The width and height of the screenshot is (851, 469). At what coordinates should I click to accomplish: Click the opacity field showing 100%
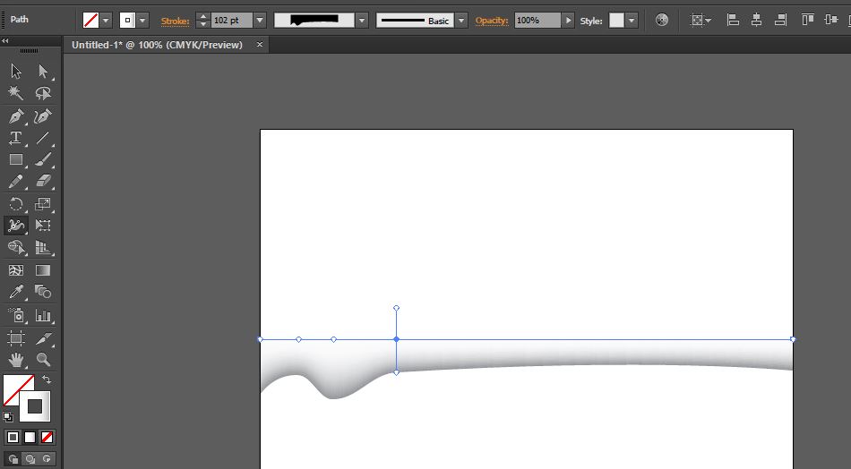click(x=537, y=21)
